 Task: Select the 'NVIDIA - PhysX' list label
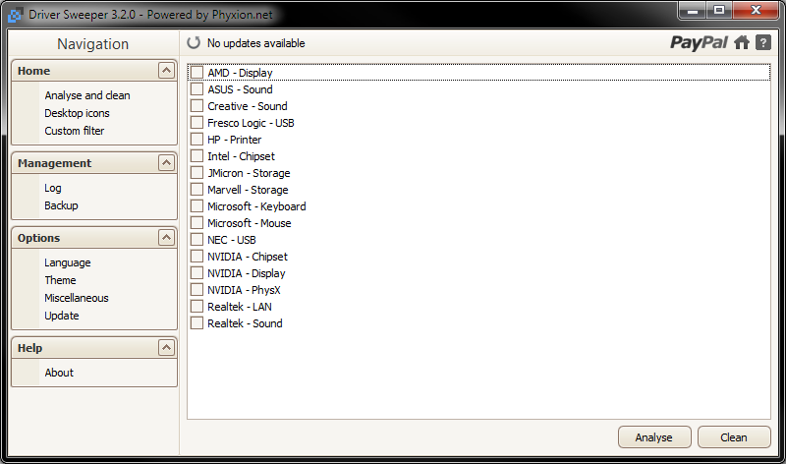pos(244,290)
